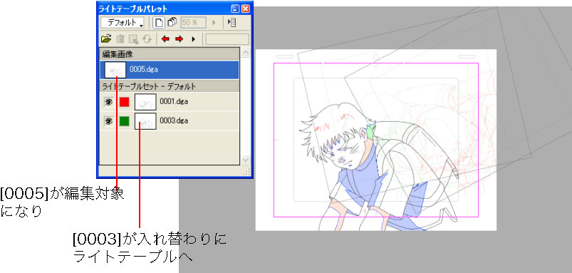Select the single-page display mode icon
572x273 pixels.
point(160,23)
